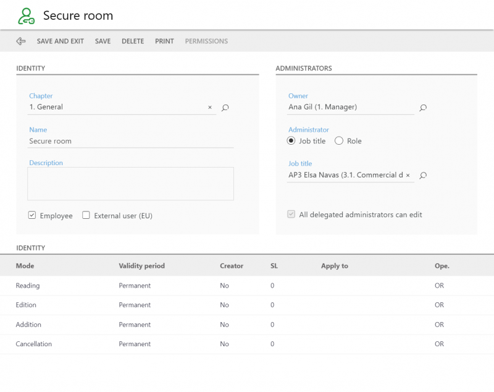Screen dimensions: 494x392
Task: Select the Edition mode row
Action: 247,305
